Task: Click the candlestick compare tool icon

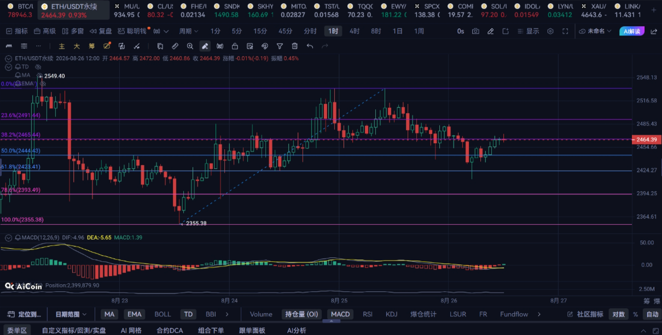Action: point(220,46)
